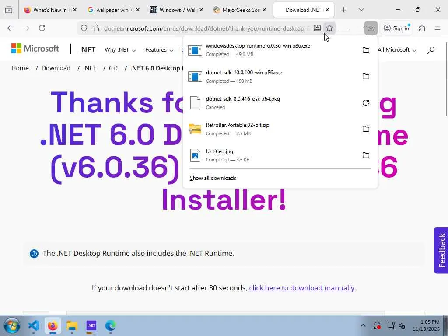Open tracking protection shield icon
The width and height of the screenshot is (448, 336).
[x=84, y=28]
